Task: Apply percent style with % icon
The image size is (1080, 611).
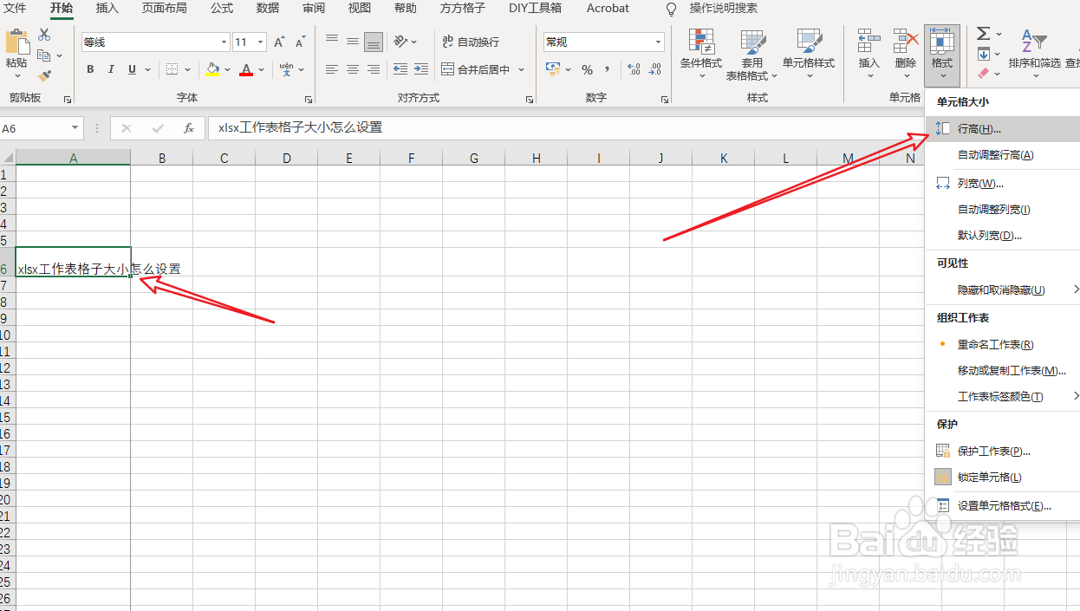Action: (x=587, y=69)
